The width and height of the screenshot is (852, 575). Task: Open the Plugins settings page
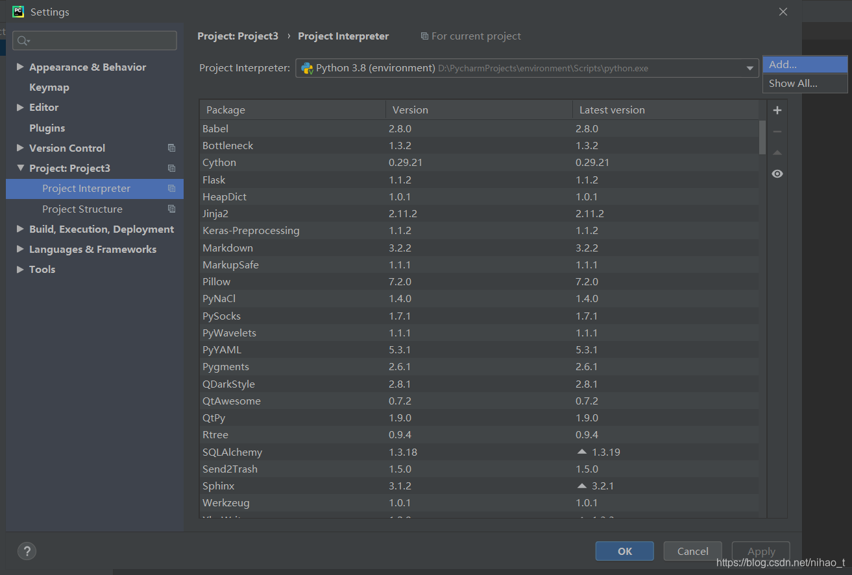coord(47,128)
